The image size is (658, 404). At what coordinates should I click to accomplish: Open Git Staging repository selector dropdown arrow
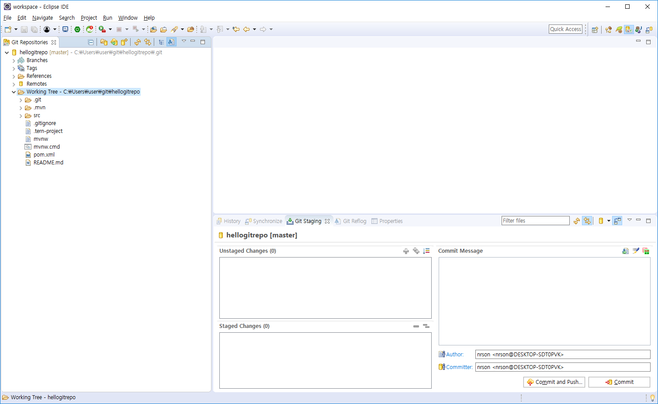click(609, 221)
